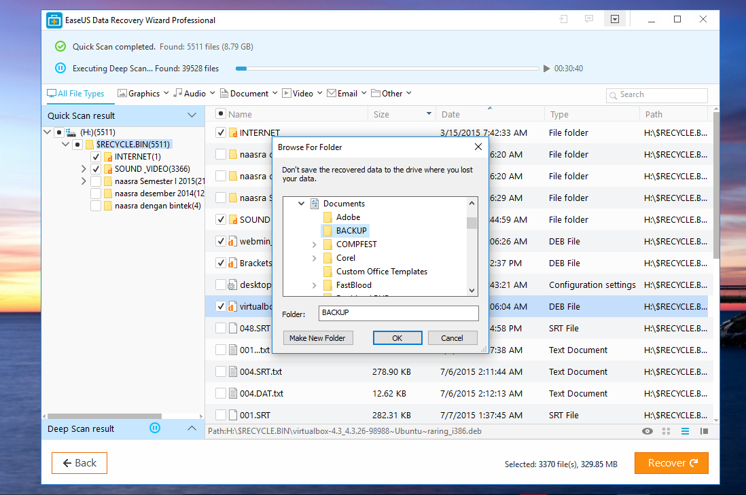Check the 004.SRT.txt file checkbox
The width and height of the screenshot is (746, 495).
point(220,372)
